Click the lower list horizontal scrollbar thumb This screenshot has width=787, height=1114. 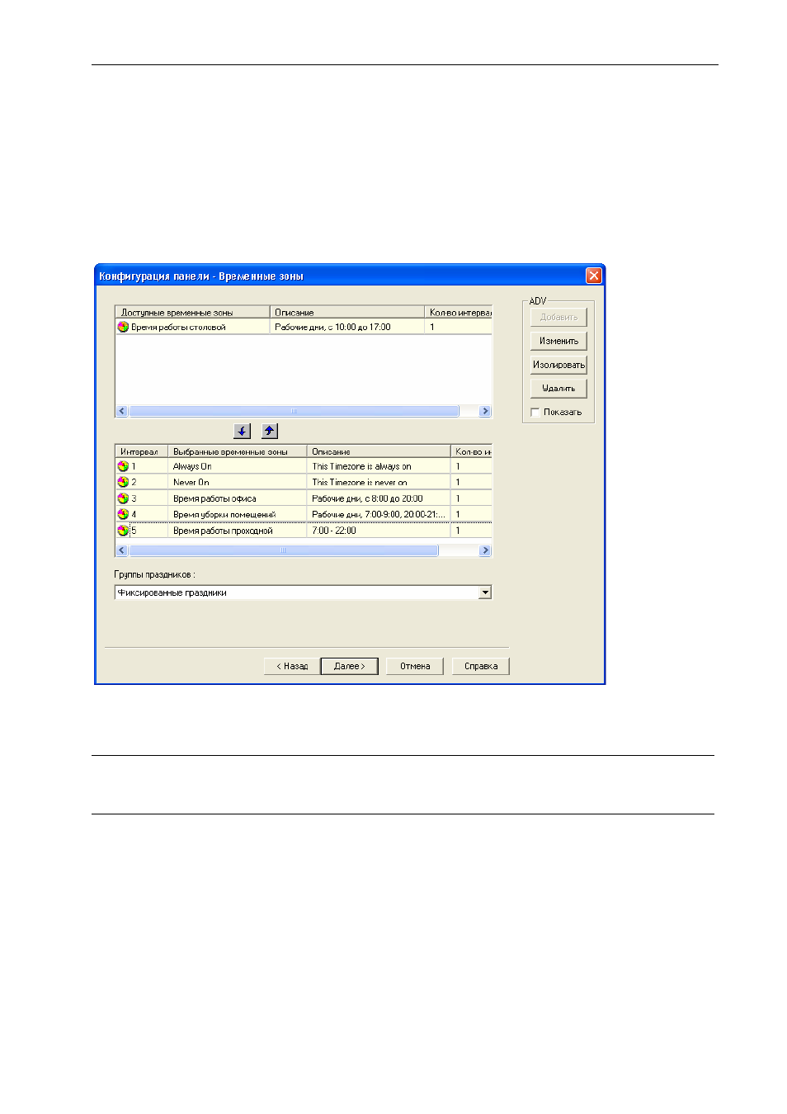point(284,550)
